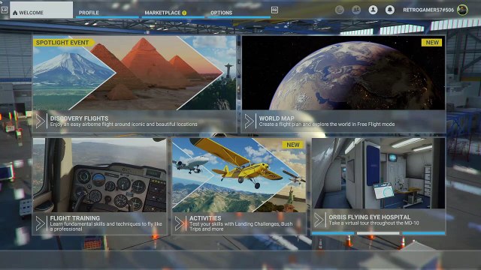Click the DISCOVERY FLIGHTS title
This screenshot has height=270, width=481.
79,118
